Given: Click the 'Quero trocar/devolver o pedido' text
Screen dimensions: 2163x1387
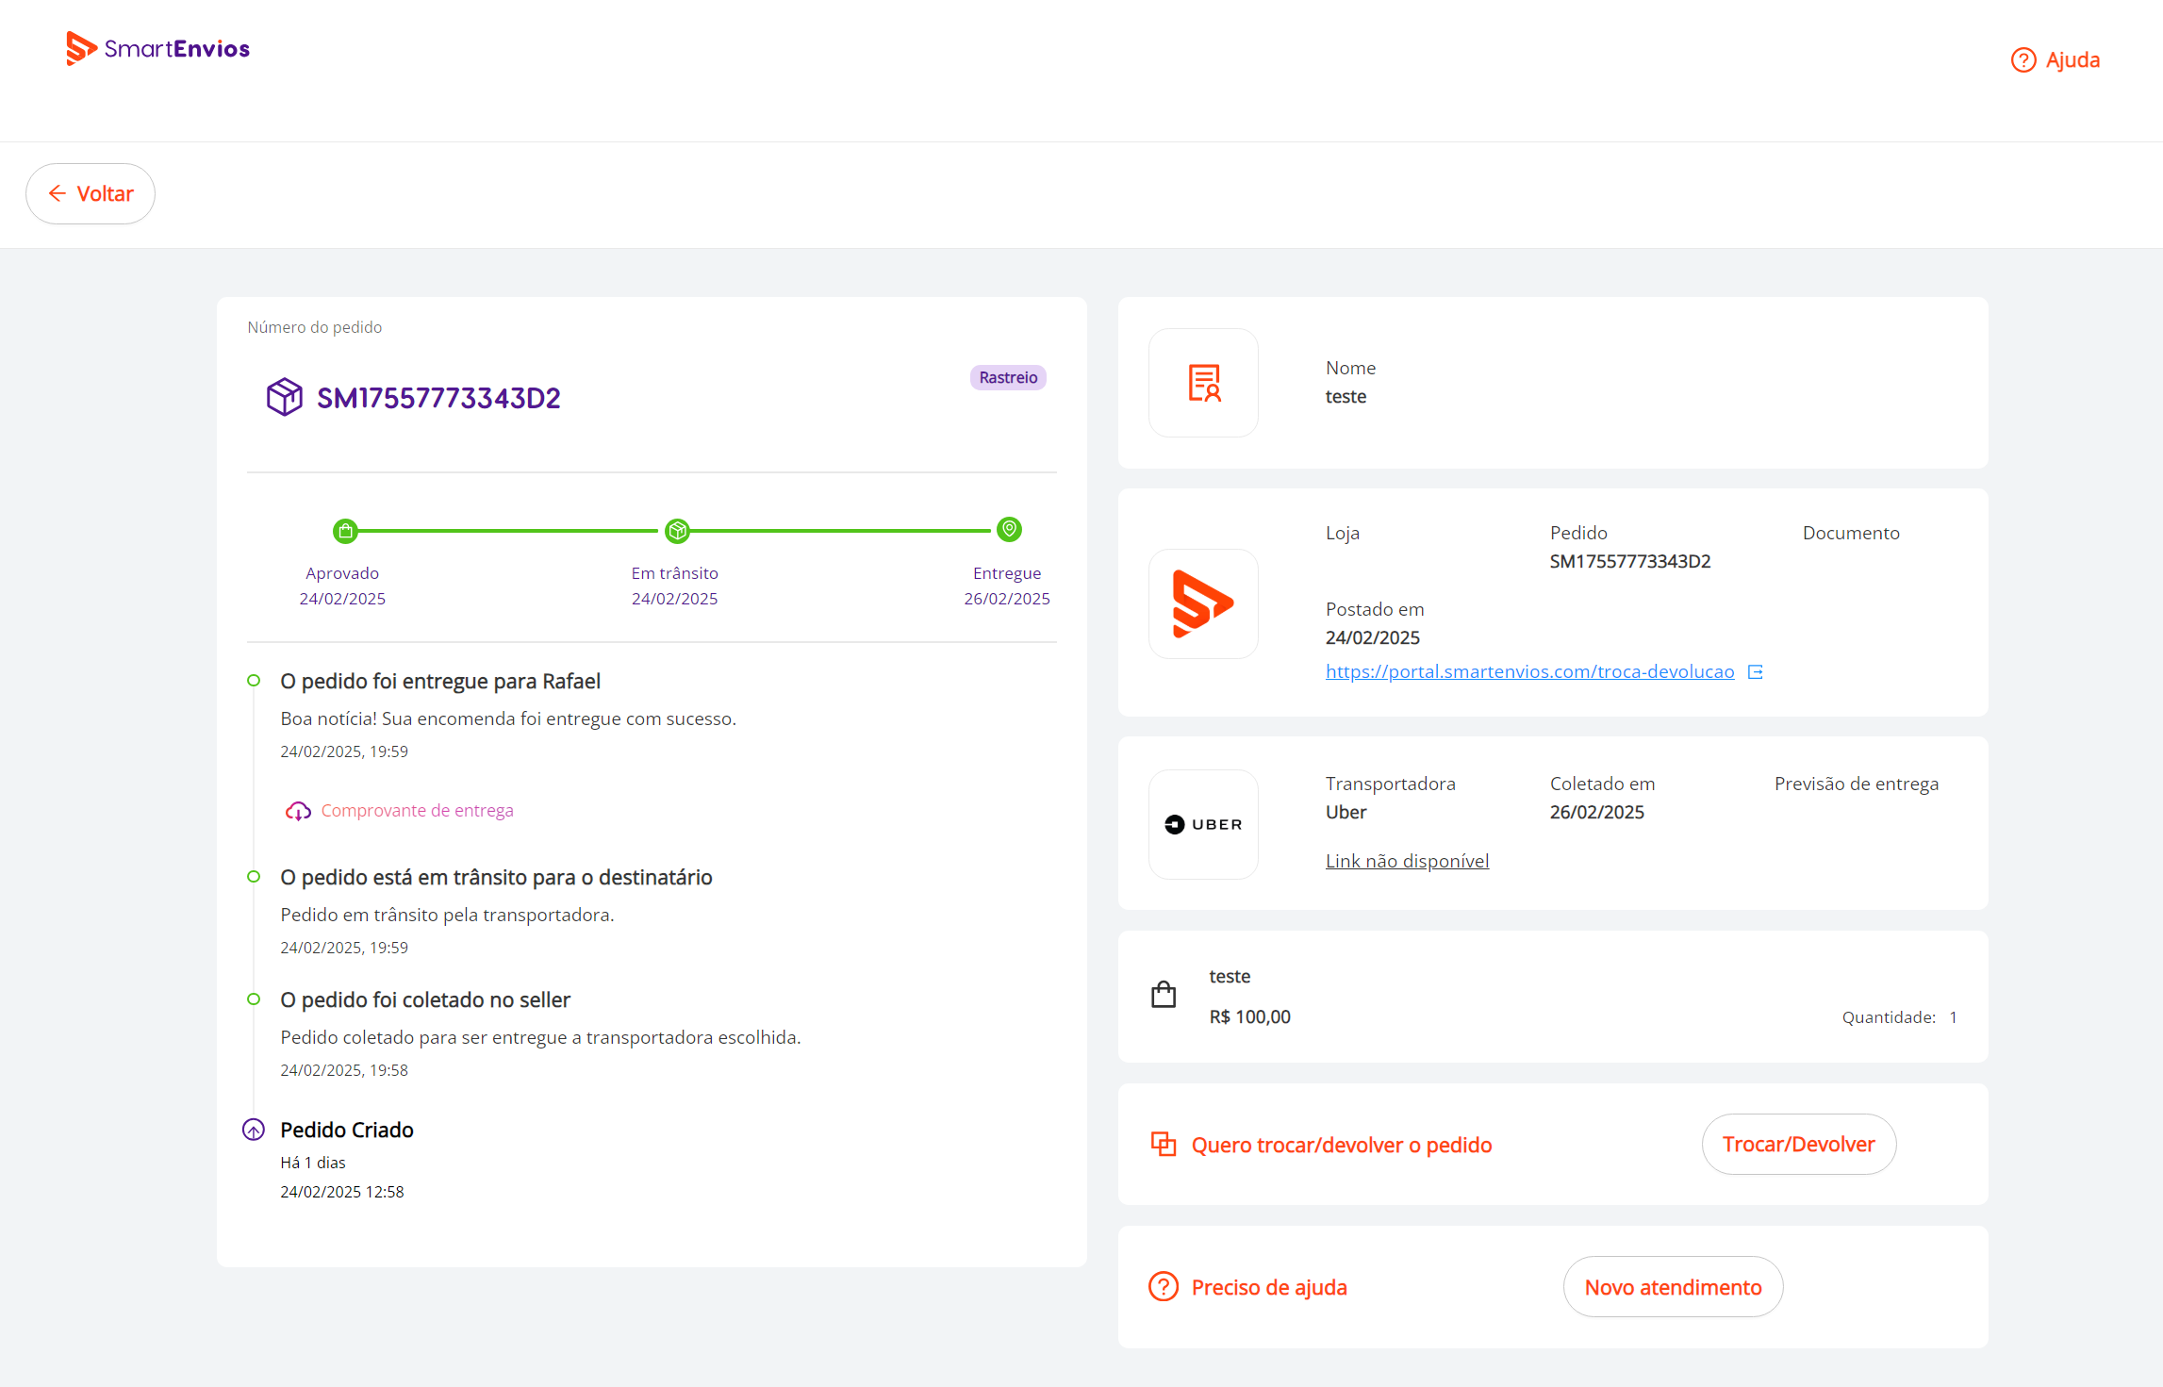Looking at the screenshot, I should click(x=1342, y=1145).
